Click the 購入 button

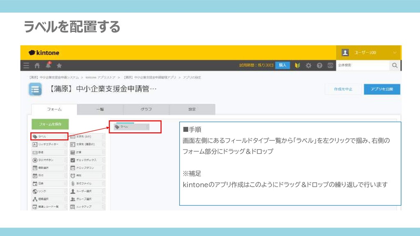click(283, 65)
